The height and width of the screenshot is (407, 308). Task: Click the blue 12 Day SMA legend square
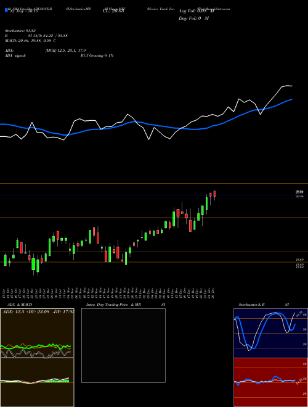click(x=7, y=10)
